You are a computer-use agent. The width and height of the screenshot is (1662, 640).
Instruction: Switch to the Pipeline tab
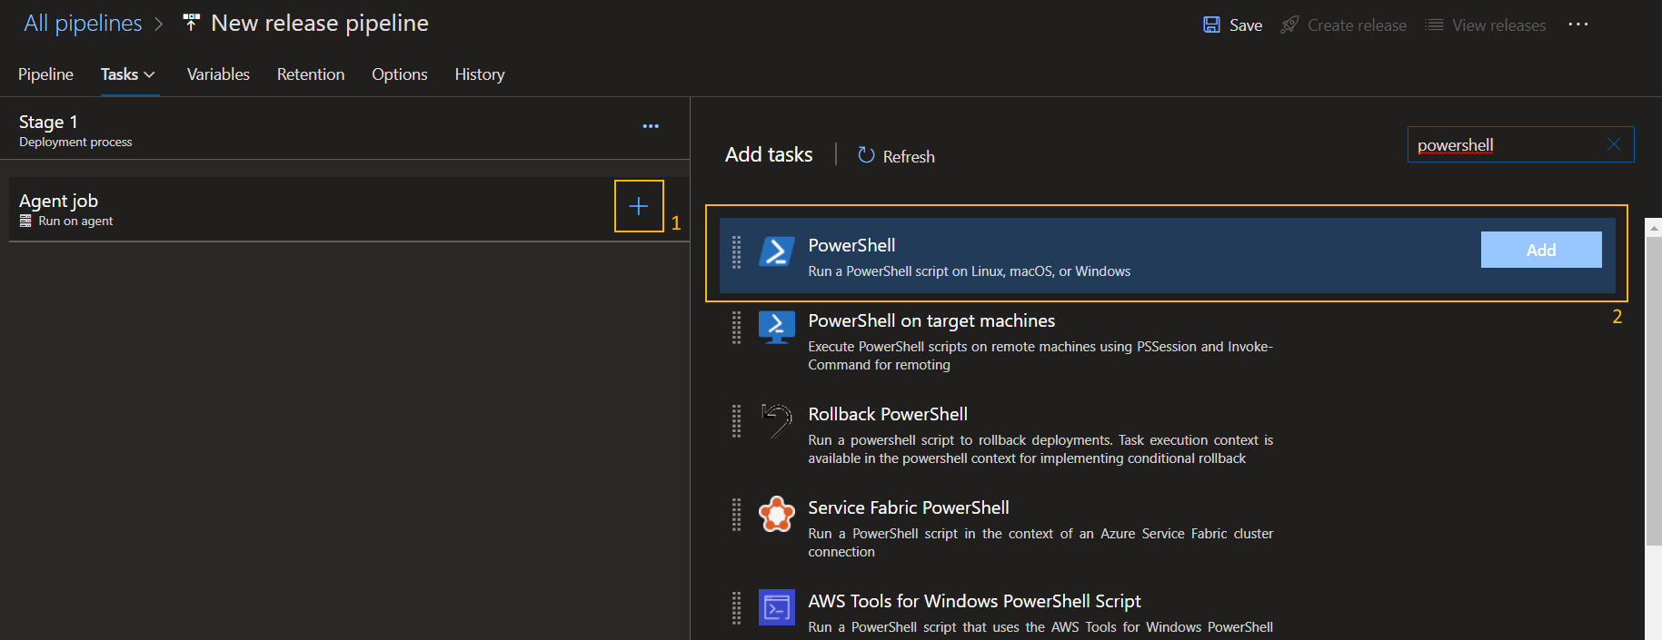[x=45, y=74]
